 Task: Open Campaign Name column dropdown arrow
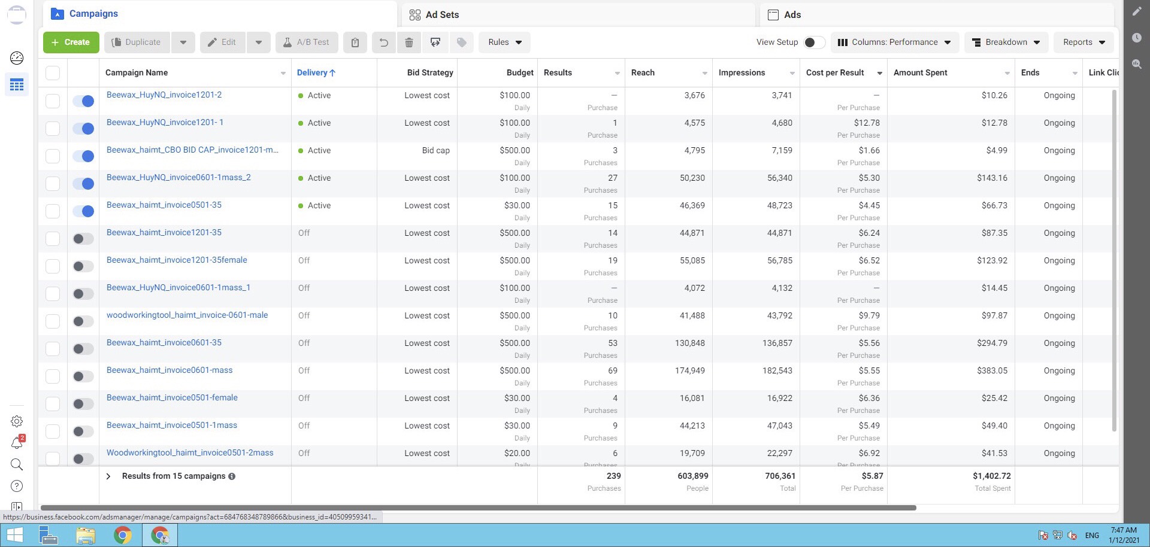[x=283, y=73]
